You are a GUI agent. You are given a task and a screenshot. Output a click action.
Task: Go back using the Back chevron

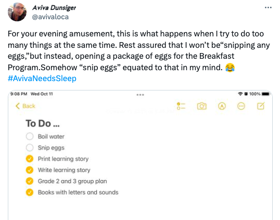tap(26, 106)
